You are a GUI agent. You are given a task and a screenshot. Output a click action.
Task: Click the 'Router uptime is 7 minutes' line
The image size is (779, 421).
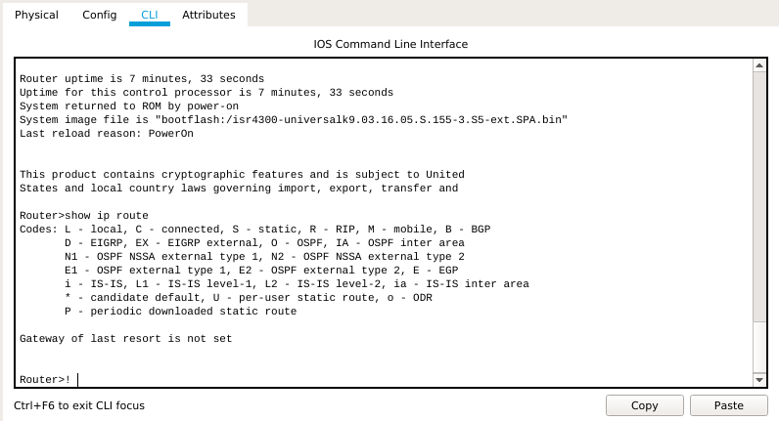point(142,79)
